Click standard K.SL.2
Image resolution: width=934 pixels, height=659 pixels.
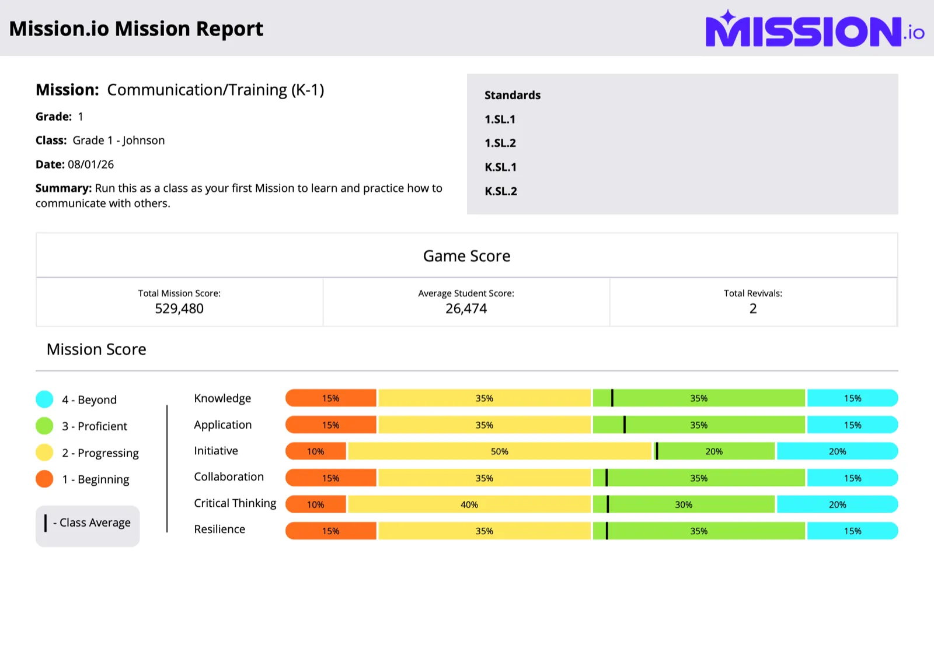coord(501,191)
